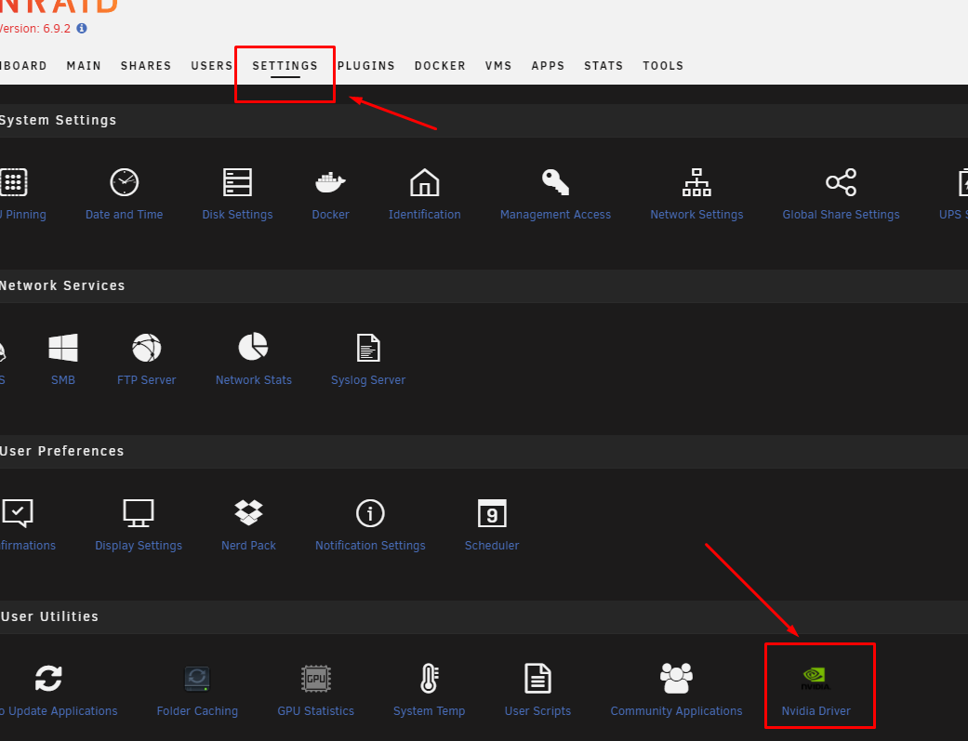Click the Folder Caching icon

pyautogui.click(x=197, y=679)
